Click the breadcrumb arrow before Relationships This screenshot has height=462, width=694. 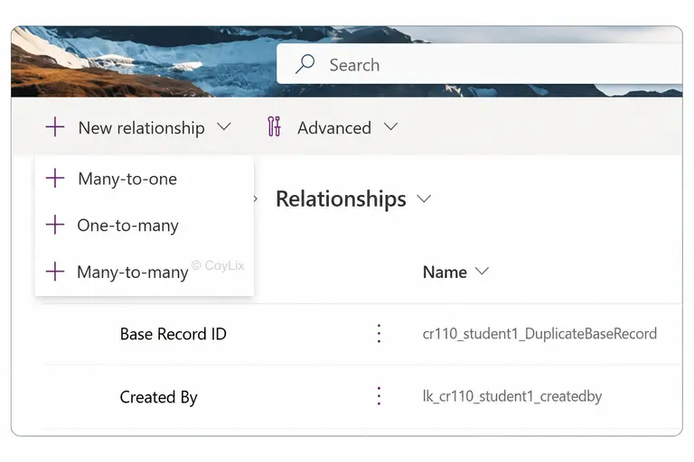(256, 199)
